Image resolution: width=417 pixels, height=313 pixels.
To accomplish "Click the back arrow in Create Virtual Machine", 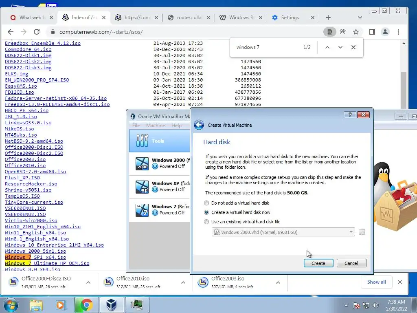I will pos(199,125).
